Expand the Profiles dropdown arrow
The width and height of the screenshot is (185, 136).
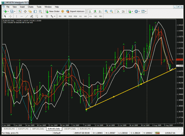[x=15, y=12]
